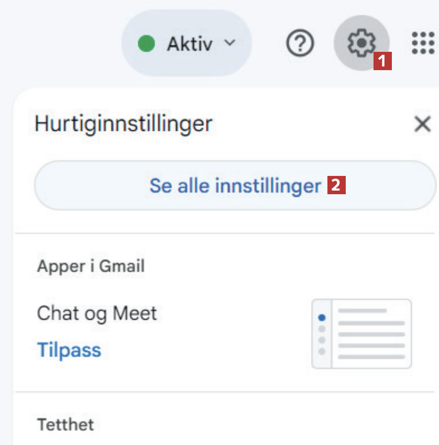
Task: Click the Tetthet section heading
Action: click(65, 424)
